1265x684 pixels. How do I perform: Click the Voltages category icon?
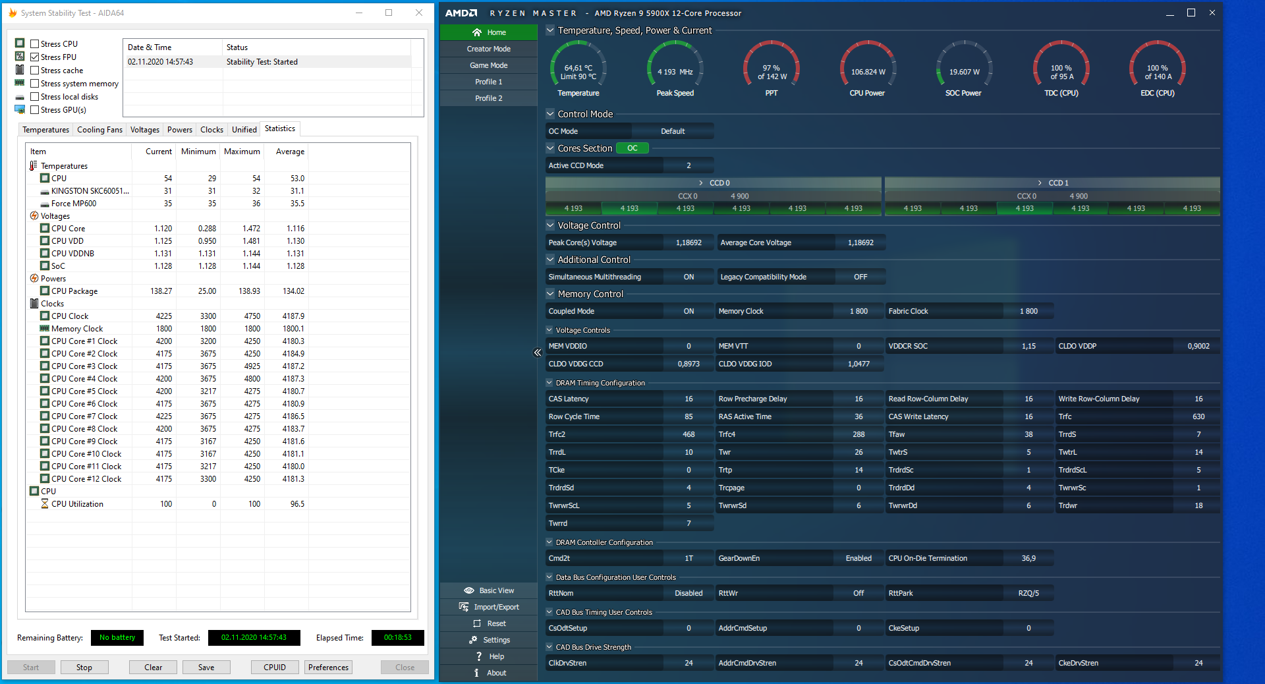pos(34,216)
